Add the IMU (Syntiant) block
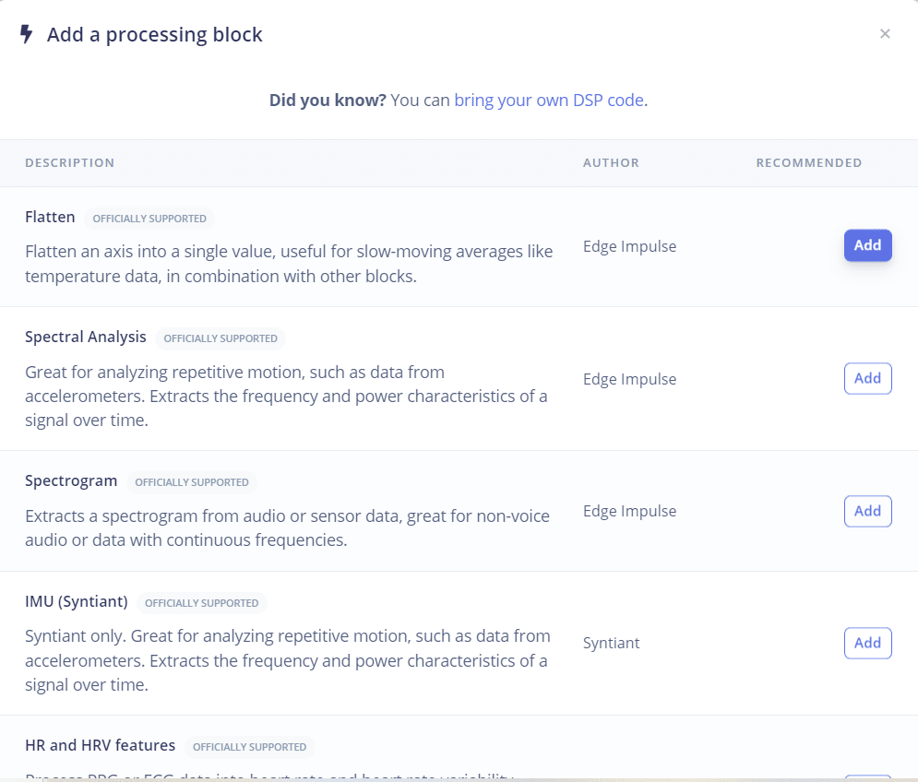Screen dimensions: 918x782 click(867, 643)
